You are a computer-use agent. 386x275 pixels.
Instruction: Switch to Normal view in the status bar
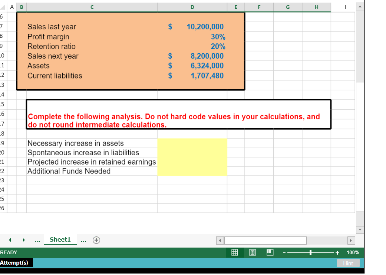[x=234, y=252]
